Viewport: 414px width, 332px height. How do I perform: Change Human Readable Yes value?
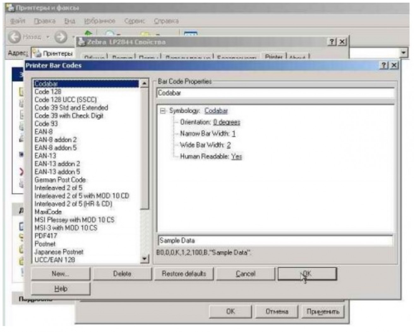(x=236, y=156)
